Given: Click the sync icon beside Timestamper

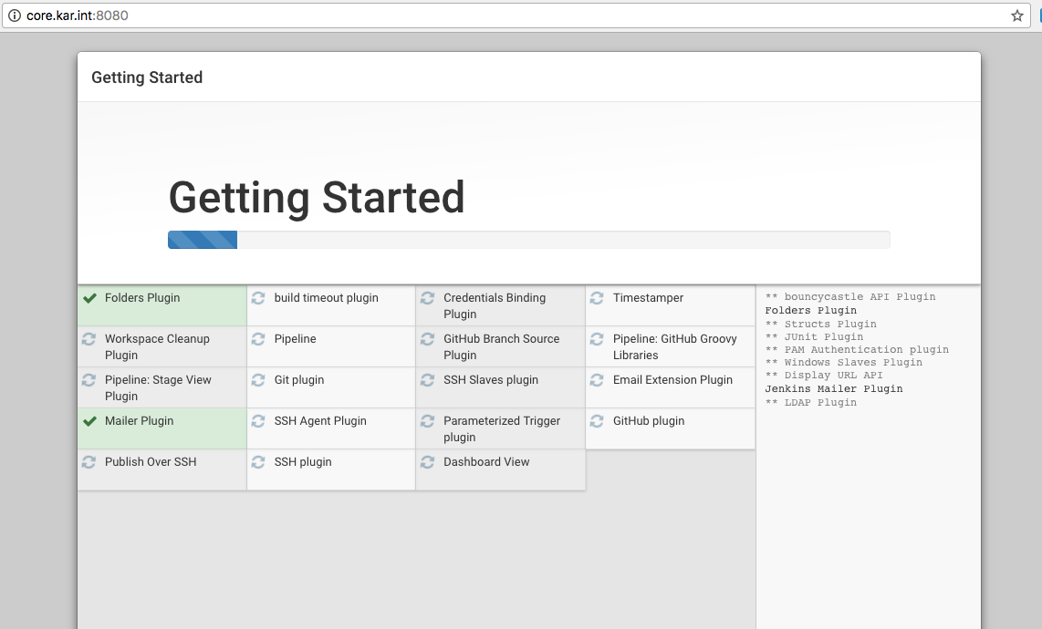Looking at the screenshot, I should 597,298.
